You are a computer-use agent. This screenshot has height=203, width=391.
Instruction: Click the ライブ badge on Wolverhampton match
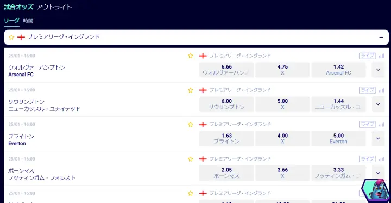(x=367, y=56)
